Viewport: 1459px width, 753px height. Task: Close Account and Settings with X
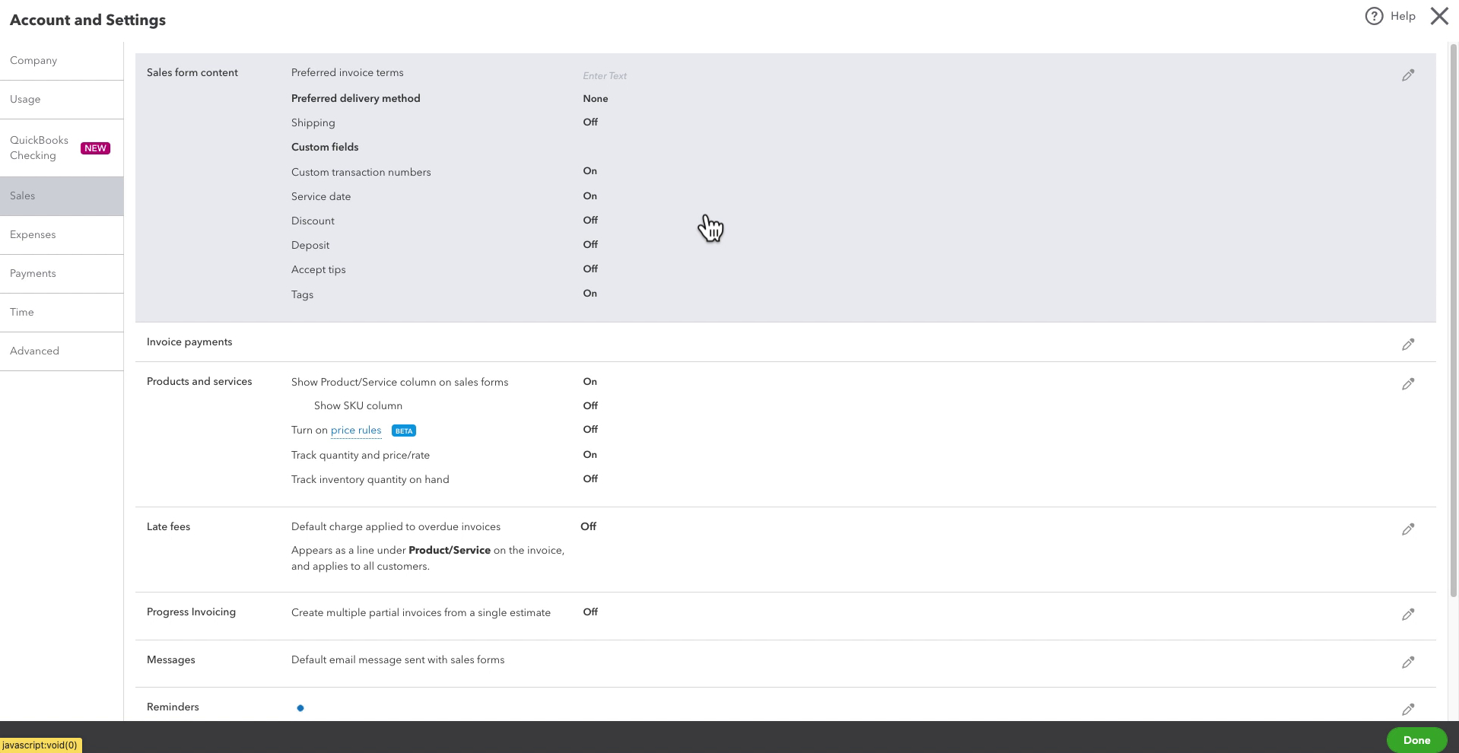click(1439, 16)
